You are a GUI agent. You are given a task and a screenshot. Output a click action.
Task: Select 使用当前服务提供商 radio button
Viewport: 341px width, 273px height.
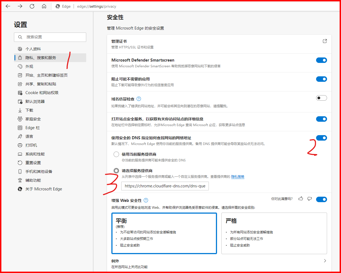(x=116, y=154)
